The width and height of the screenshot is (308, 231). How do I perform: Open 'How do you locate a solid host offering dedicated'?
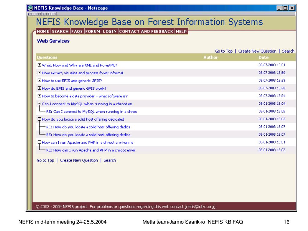(x=83, y=119)
